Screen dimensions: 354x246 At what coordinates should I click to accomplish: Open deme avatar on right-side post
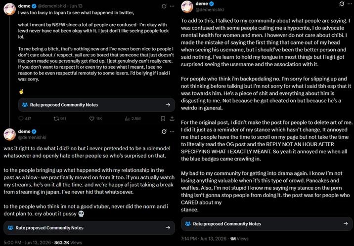click(x=187, y=6)
